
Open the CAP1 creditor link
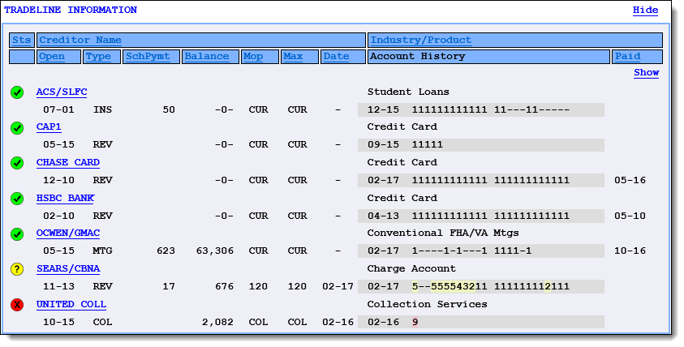(49, 126)
